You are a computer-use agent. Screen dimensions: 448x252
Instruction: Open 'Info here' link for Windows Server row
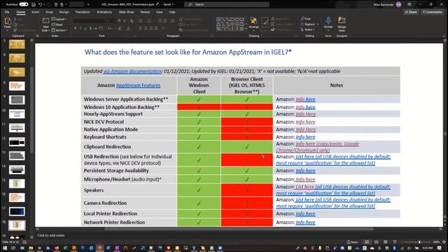[305, 99]
